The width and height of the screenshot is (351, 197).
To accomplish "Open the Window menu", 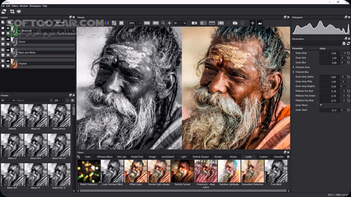I will point(24,6).
